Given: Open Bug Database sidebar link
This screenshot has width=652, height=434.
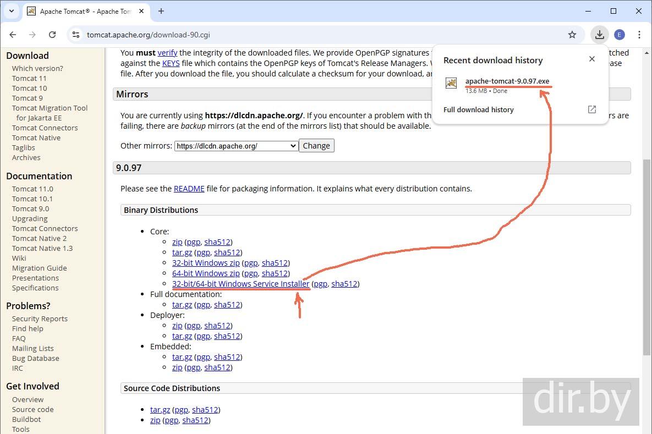Looking at the screenshot, I should 36,358.
